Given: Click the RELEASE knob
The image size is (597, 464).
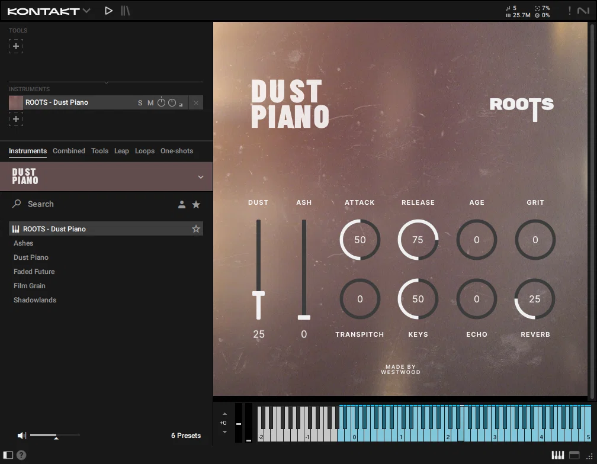Looking at the screenshot, I should [x=418, y=240].
